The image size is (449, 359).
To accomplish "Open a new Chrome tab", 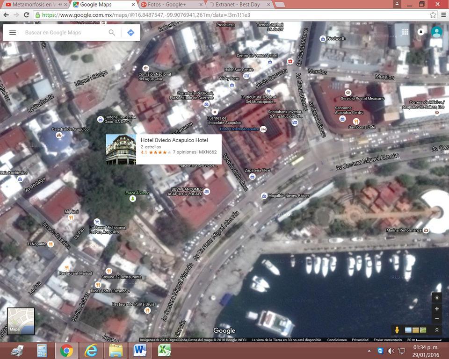I will click(x=280, y=5).
